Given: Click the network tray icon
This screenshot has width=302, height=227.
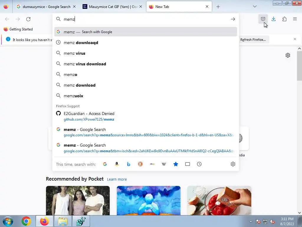Looking at the screenshot, I should pos(265,221).
